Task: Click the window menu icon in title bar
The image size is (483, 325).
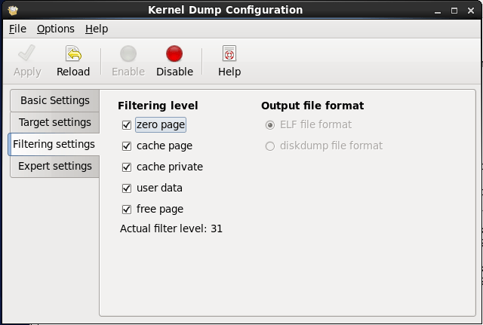Action: point(11,11)
